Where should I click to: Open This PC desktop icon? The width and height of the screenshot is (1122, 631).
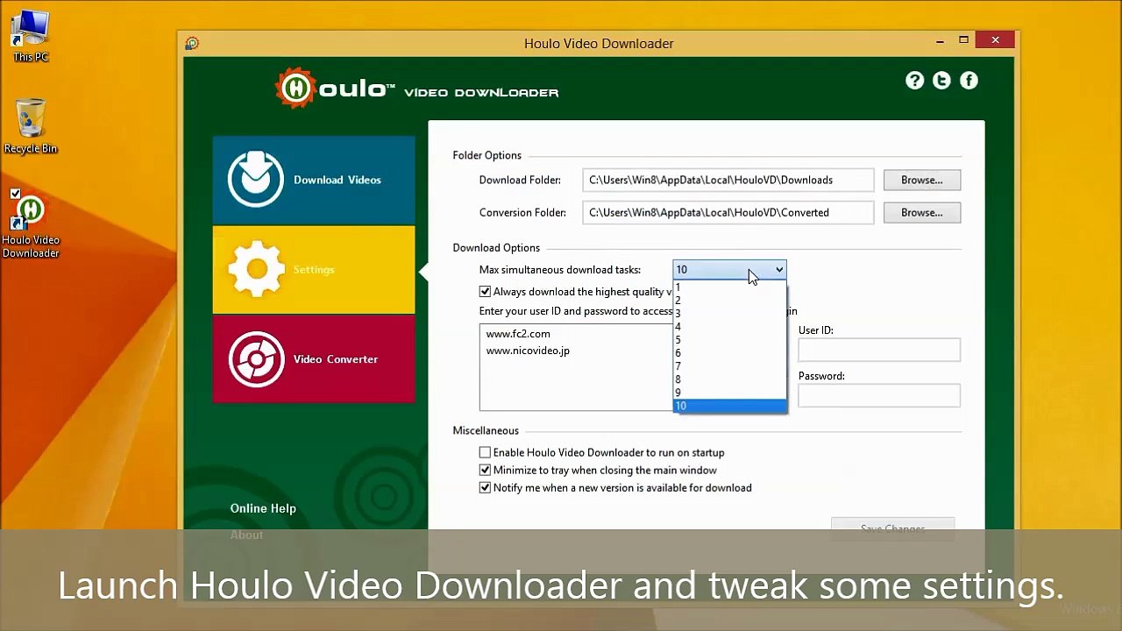(31, 36)
